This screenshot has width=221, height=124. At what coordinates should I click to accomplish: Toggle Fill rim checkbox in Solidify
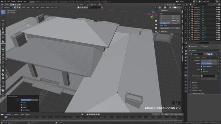202,69
